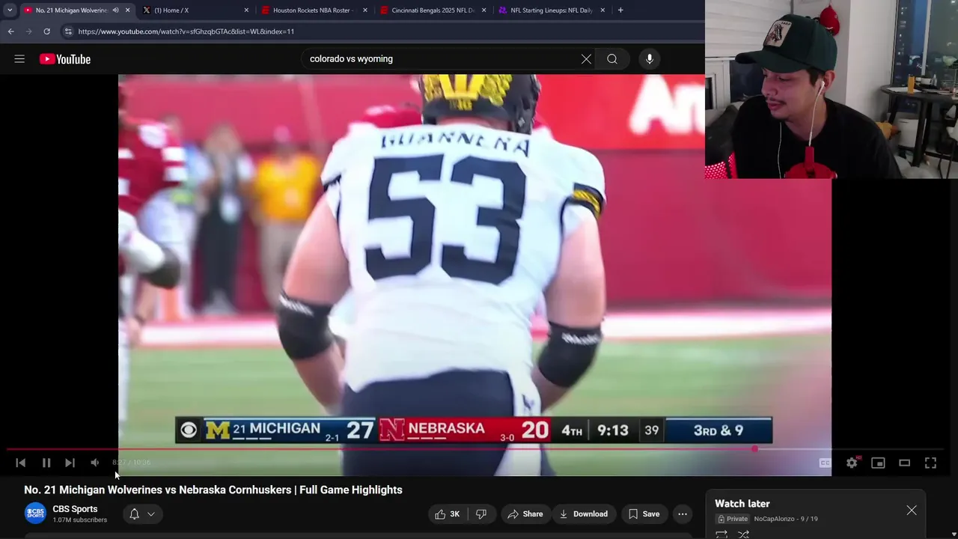Mute audio on the Michigan tab speaker icon
The height and width of the screenshot is (539, 958).
116,10
